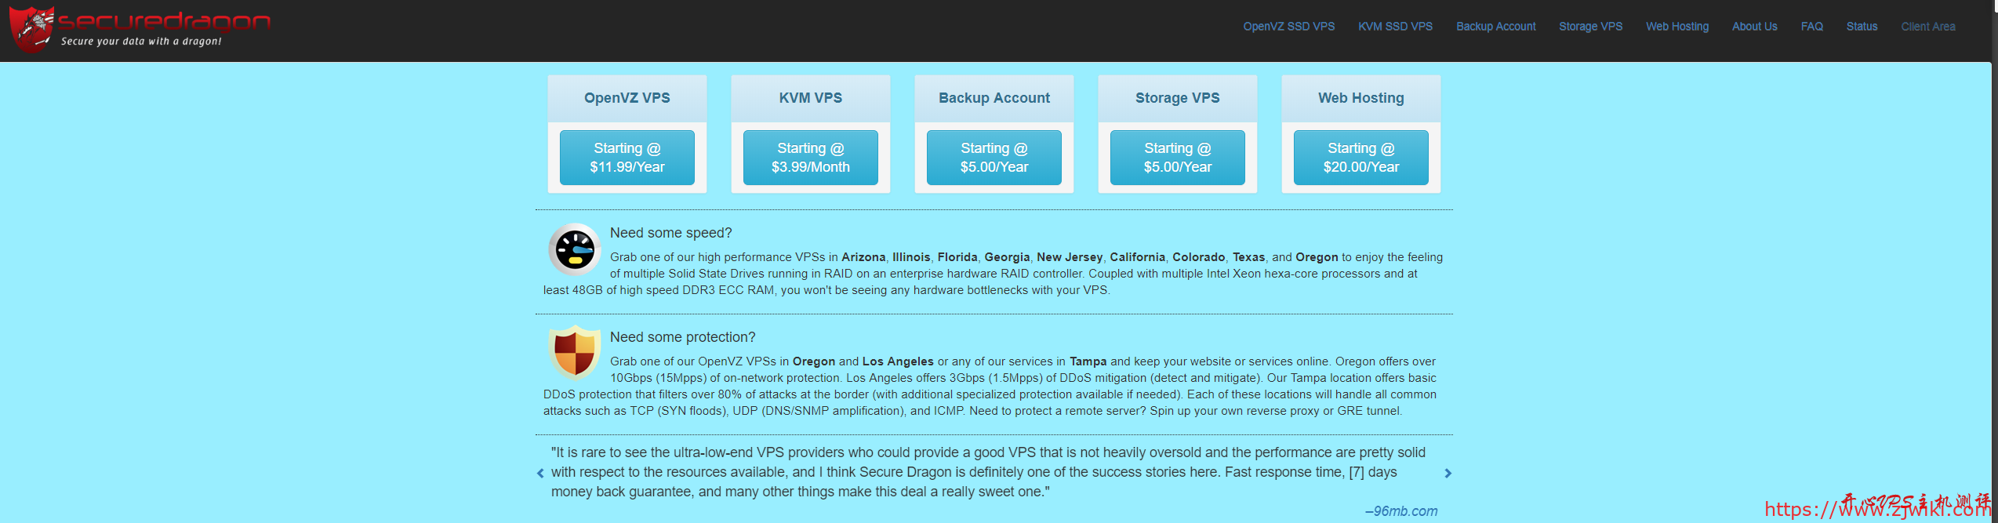The height and width of the screenshot is (523, 1998).
Task: Go to Backup Account in navigation bar
Action: pos(1495,27)
